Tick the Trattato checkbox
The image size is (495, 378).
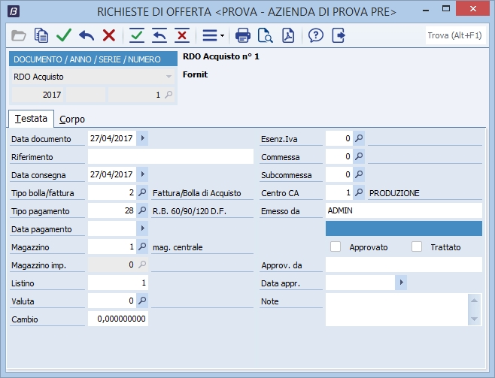coord(417,247)
